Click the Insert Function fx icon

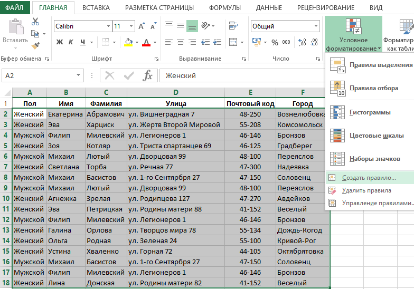coord(148,76)
